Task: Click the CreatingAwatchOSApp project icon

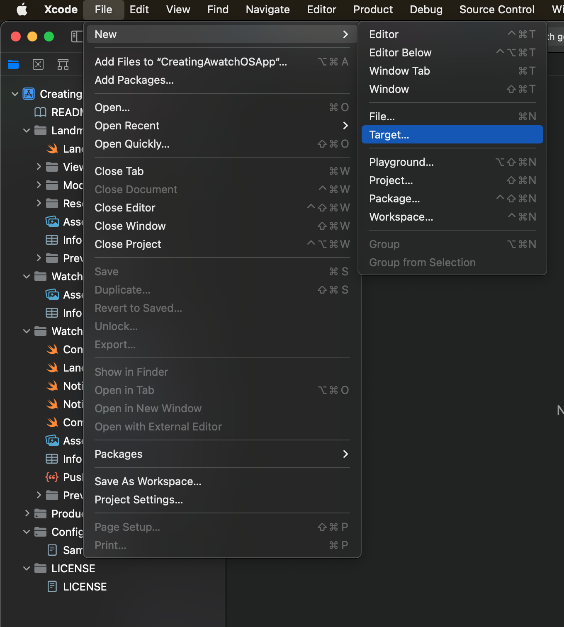Action: coord(29,94)
